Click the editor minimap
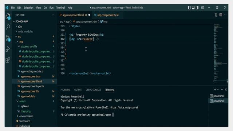 tap(220, 53)
